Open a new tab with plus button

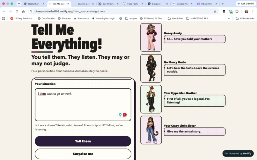point(223,4)
